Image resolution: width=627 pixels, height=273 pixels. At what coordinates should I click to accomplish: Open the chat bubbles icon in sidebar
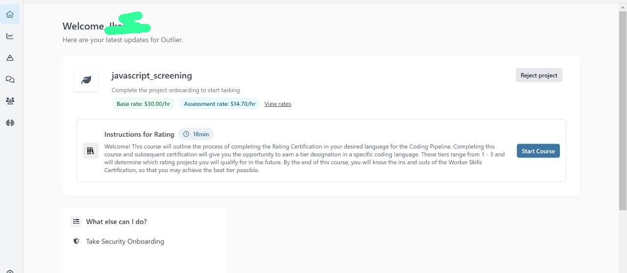tap(10, 79)
